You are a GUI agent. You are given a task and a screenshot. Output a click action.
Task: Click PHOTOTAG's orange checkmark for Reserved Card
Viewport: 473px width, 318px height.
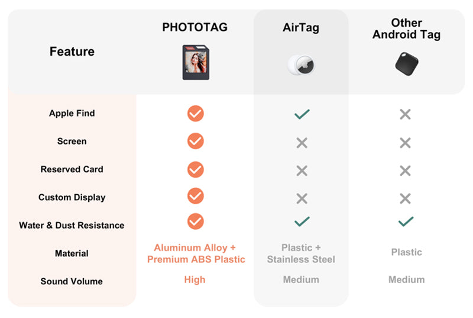[x=196, y=169]
